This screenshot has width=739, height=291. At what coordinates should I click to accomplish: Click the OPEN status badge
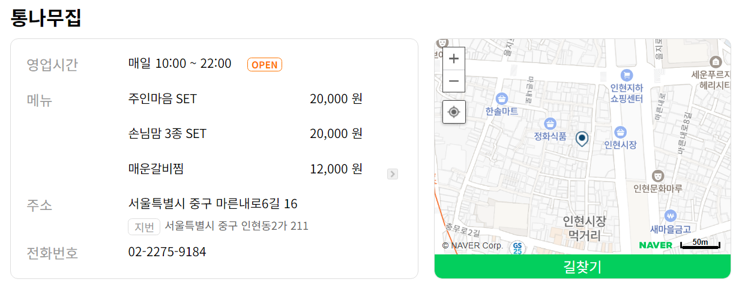click(265, 65)
